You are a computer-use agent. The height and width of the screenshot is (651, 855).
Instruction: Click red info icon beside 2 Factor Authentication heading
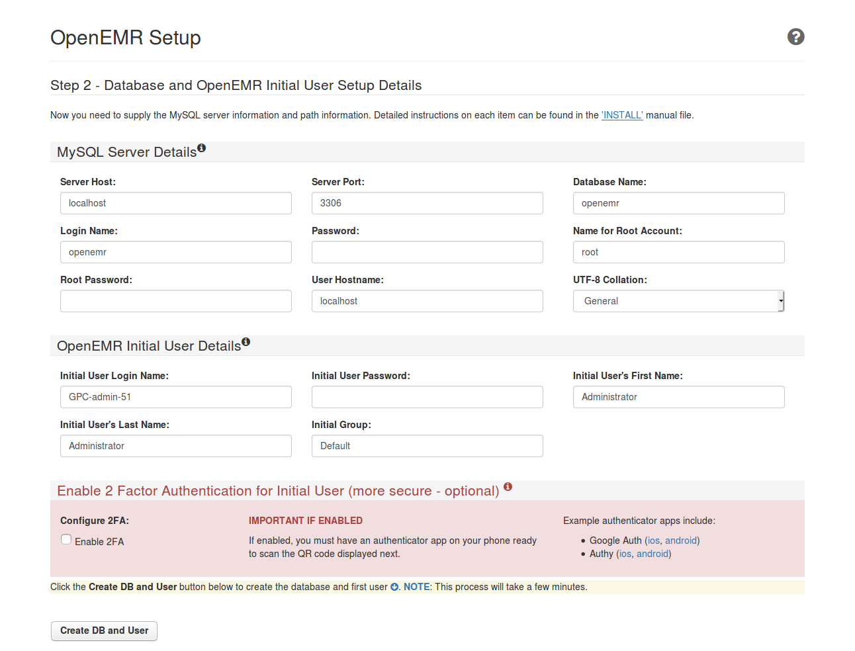tap(508, 486)
